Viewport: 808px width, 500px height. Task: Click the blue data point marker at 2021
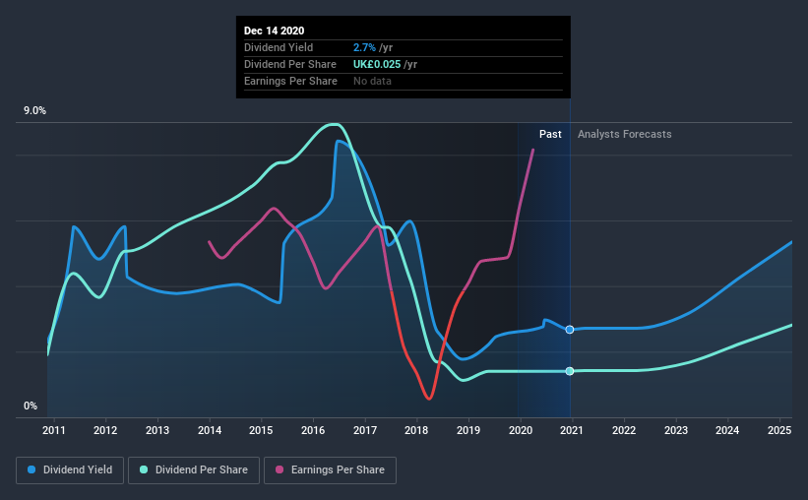click(x=570, y=329)
